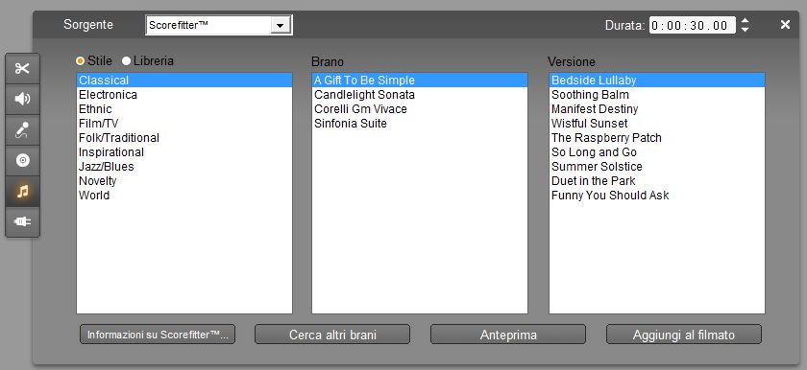
Task: Select Electronica style
Action: pyautogui.click(x=184, y=95)
